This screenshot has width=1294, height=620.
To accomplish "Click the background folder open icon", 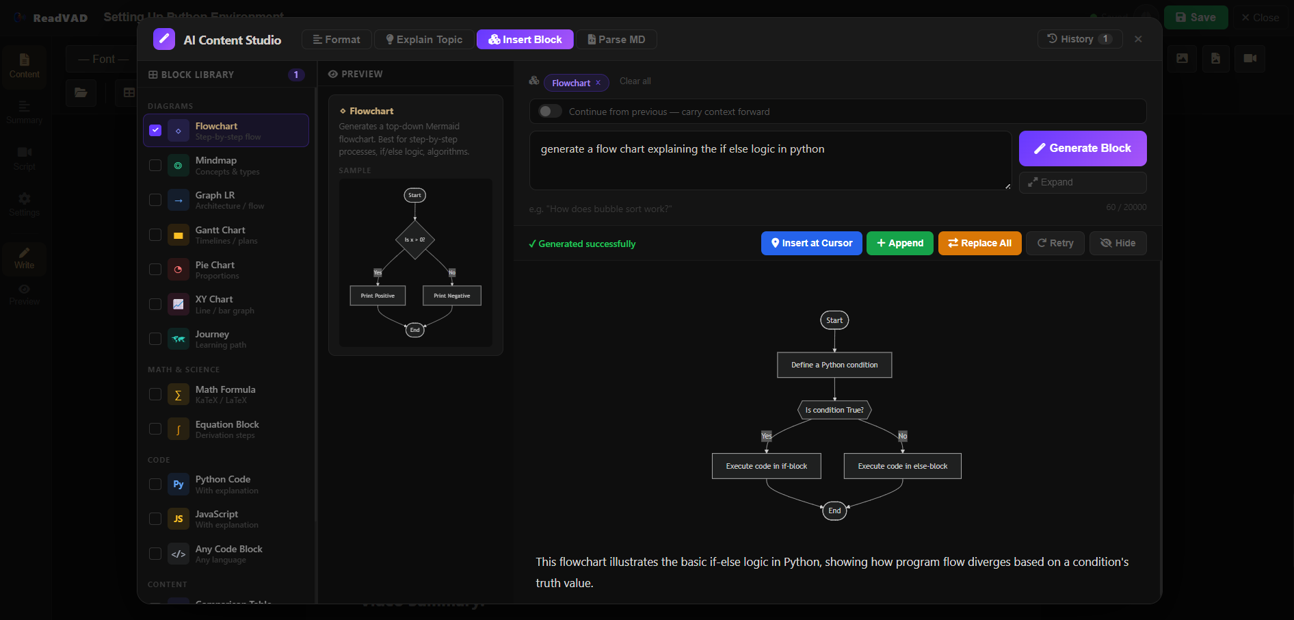I will (x=81, y=92).
